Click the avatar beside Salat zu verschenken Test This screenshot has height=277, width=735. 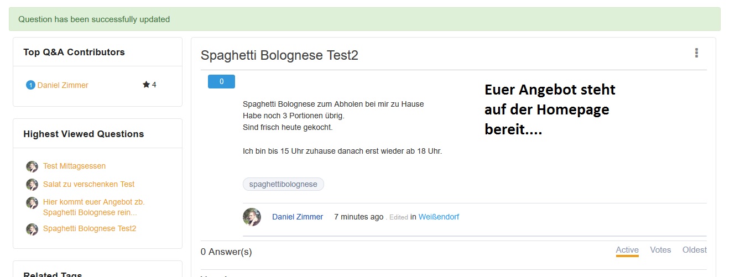coord(32,185)
